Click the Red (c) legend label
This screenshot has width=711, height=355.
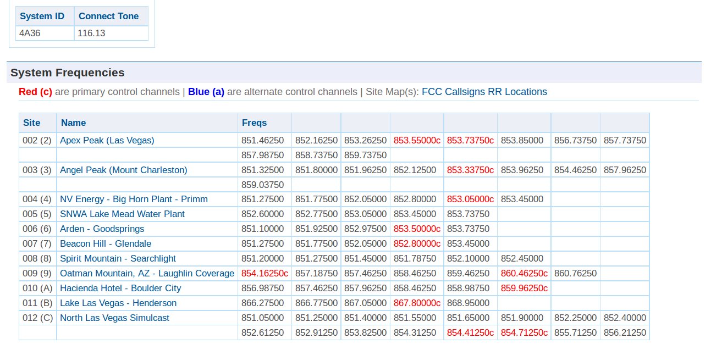pos(35,92)
